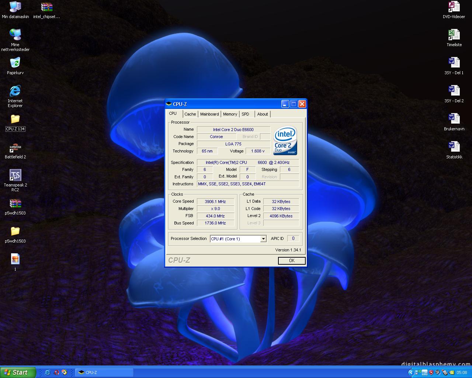Click the processor Name field value
Screen dimensions: 472x378
pyautogui.click(x=233, y=130)
